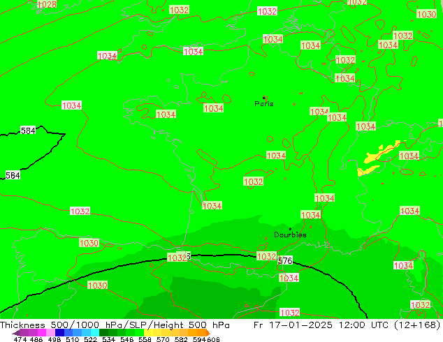
Task: Click the legend value 582
Action: pos(181,339)
